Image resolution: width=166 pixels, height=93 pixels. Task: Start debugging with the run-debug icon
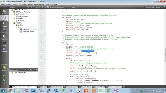click(4, 80)
